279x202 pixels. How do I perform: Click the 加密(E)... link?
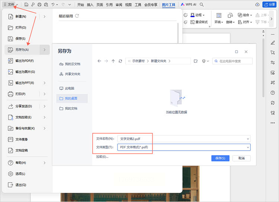coord(102,157)
